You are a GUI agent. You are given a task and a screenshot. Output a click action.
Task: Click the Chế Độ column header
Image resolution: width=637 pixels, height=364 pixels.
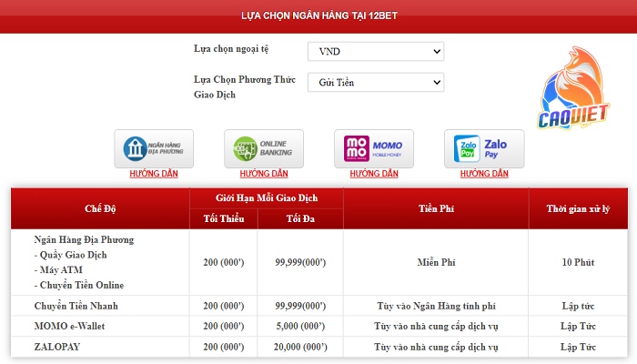point(100,208)
